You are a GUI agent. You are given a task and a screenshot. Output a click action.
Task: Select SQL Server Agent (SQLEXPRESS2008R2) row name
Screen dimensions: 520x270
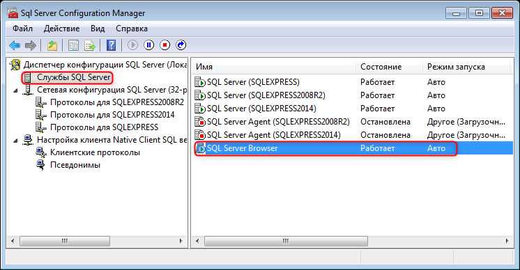[278, 122]
